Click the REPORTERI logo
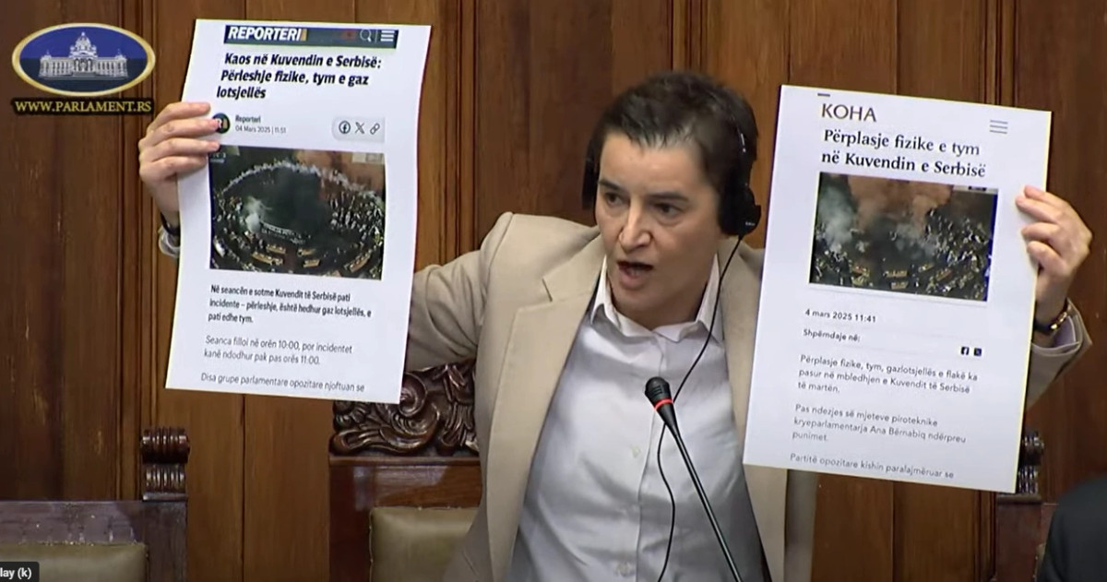This screenshot has height=582, width=1107. [x=267, y=33]
